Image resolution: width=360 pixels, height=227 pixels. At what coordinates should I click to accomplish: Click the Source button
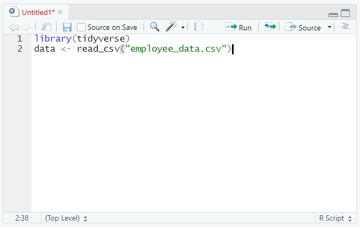pos(304,27)
